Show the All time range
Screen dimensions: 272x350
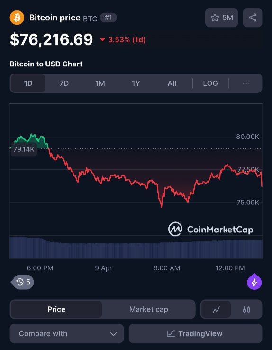tap(172, 83)
